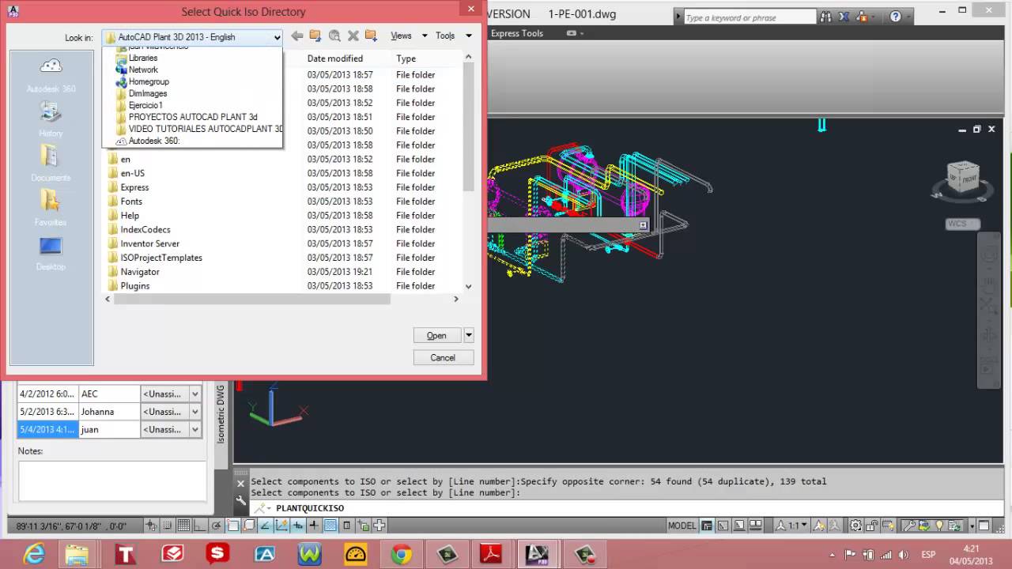
Task: Open Autodesk 360 in the places sidebar
Action: [x=51, y=75]
